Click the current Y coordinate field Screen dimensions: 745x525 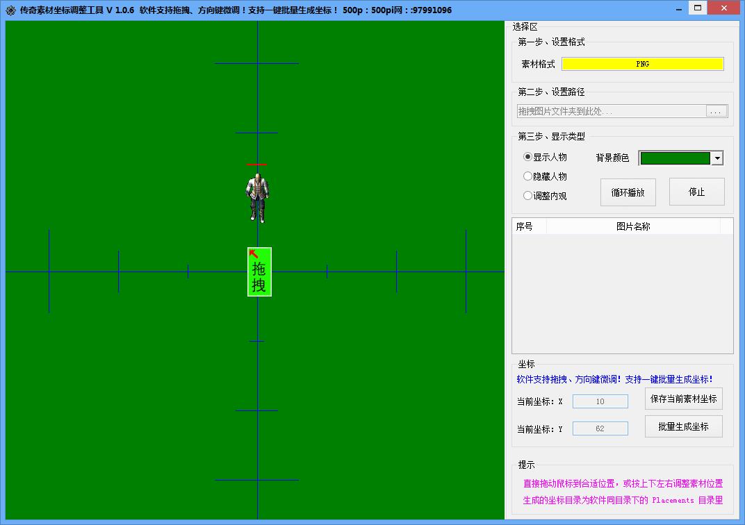click(600, 428)
